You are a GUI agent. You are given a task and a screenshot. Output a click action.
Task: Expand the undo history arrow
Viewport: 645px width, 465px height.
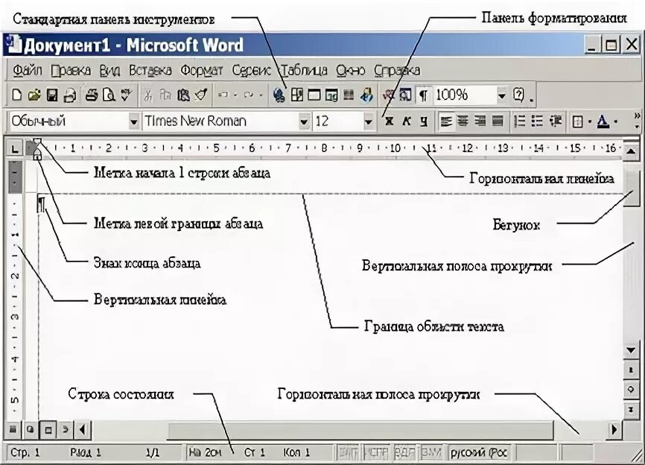pyautogui.click(x=235, y=95)
